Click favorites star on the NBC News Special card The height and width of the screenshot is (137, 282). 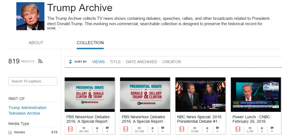point(207,128)
